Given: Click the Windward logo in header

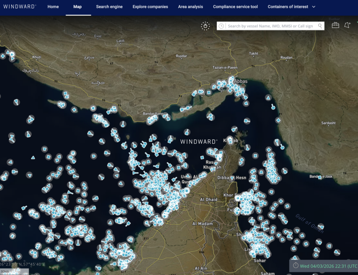Looking at the screenshot, I should point(20,7).
